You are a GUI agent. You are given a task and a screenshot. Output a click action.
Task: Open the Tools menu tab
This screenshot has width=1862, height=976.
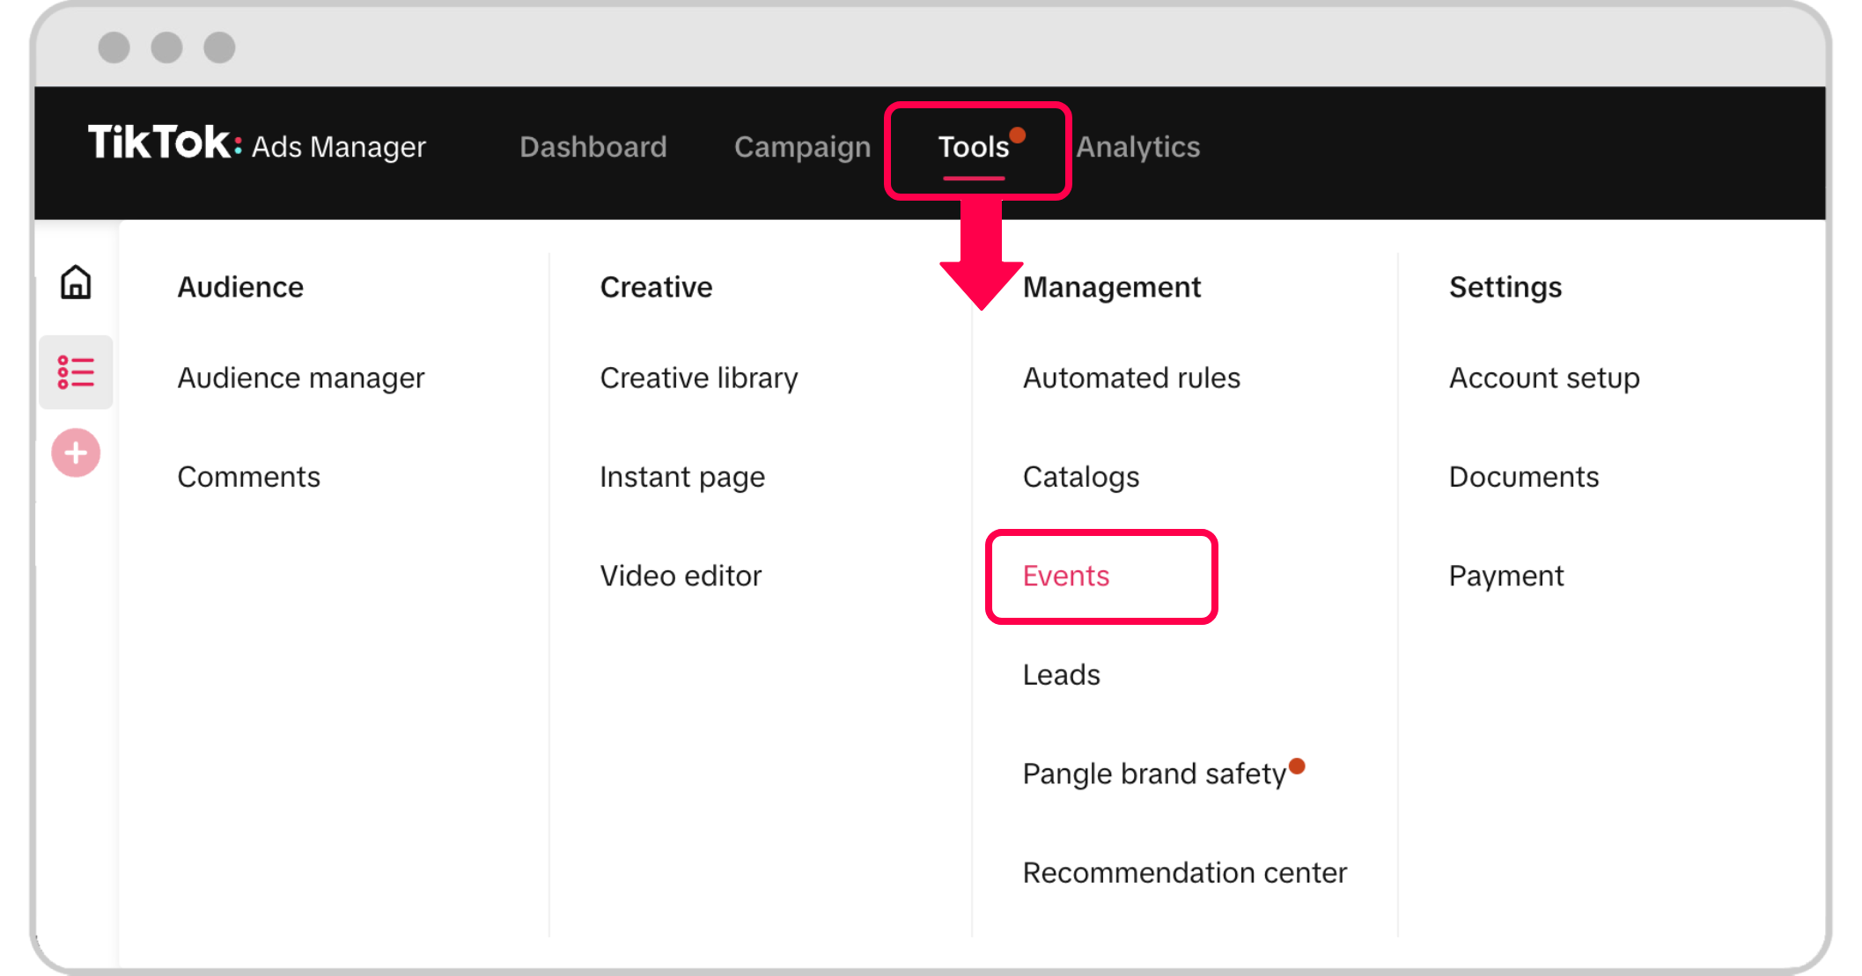[974, 149]
